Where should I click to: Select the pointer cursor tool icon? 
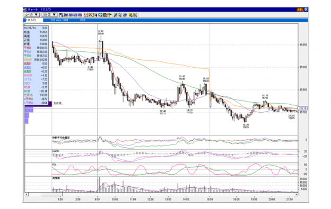[x=120, y=15]
